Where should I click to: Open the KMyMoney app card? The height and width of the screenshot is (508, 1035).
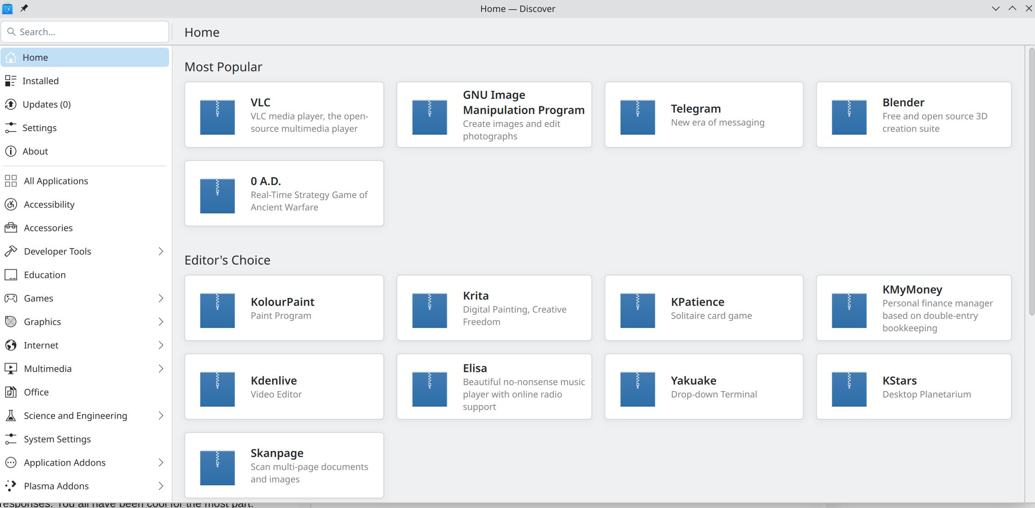coord(914,308)
